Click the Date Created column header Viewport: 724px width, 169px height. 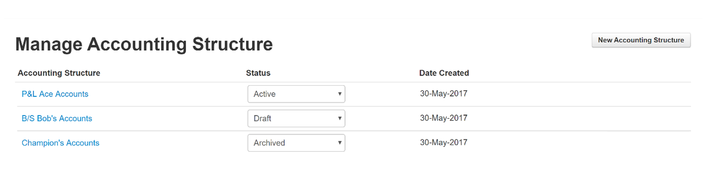pos(444,73)
